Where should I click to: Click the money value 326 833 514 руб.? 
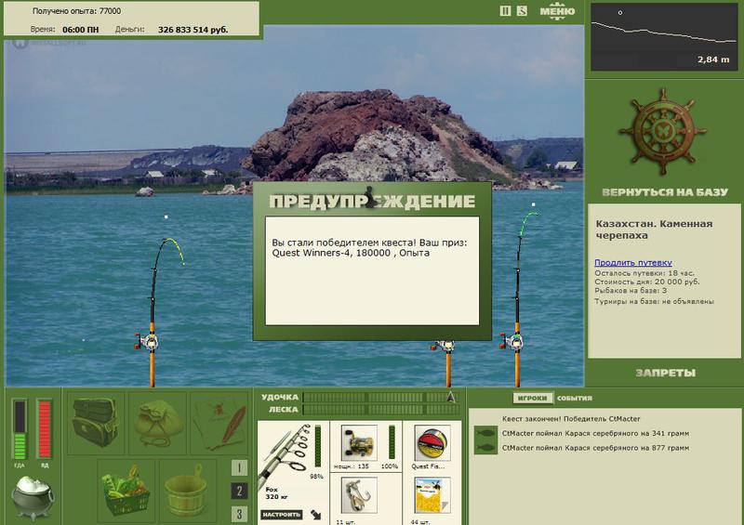coord(193,30)
